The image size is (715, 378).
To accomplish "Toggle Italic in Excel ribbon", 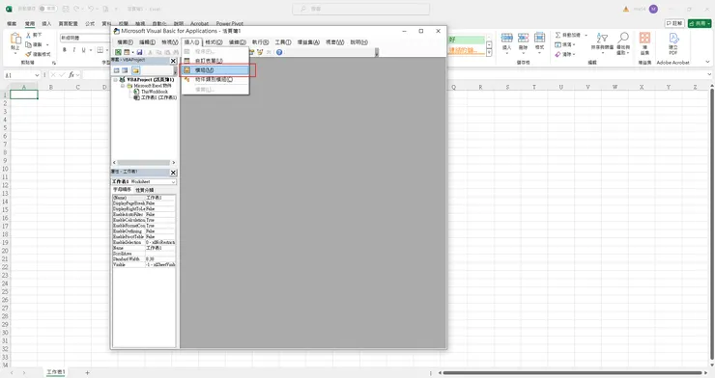I will coord(73,50).
